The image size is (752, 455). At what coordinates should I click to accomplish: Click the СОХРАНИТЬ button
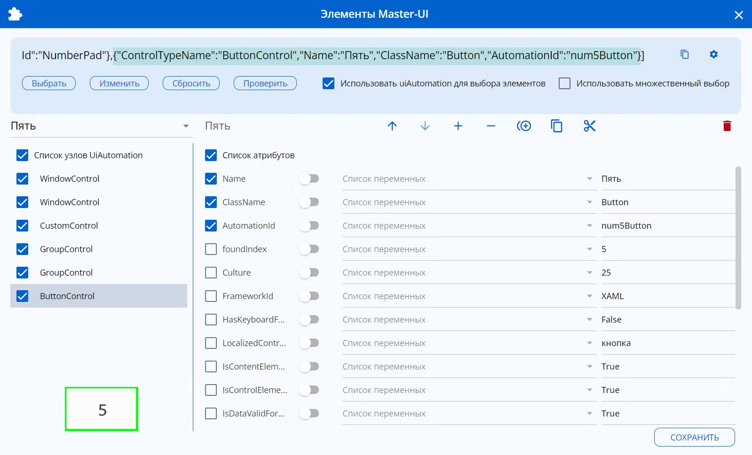[695, 437]
